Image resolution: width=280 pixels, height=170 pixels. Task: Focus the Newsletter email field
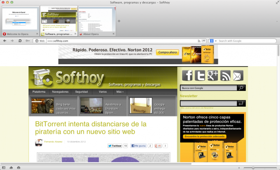pyautogui.click(x=209, y=103)
